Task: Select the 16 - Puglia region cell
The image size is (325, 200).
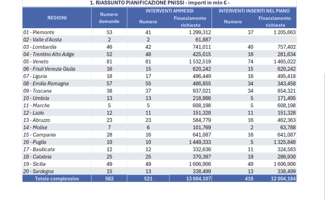Action: point(35,142)
